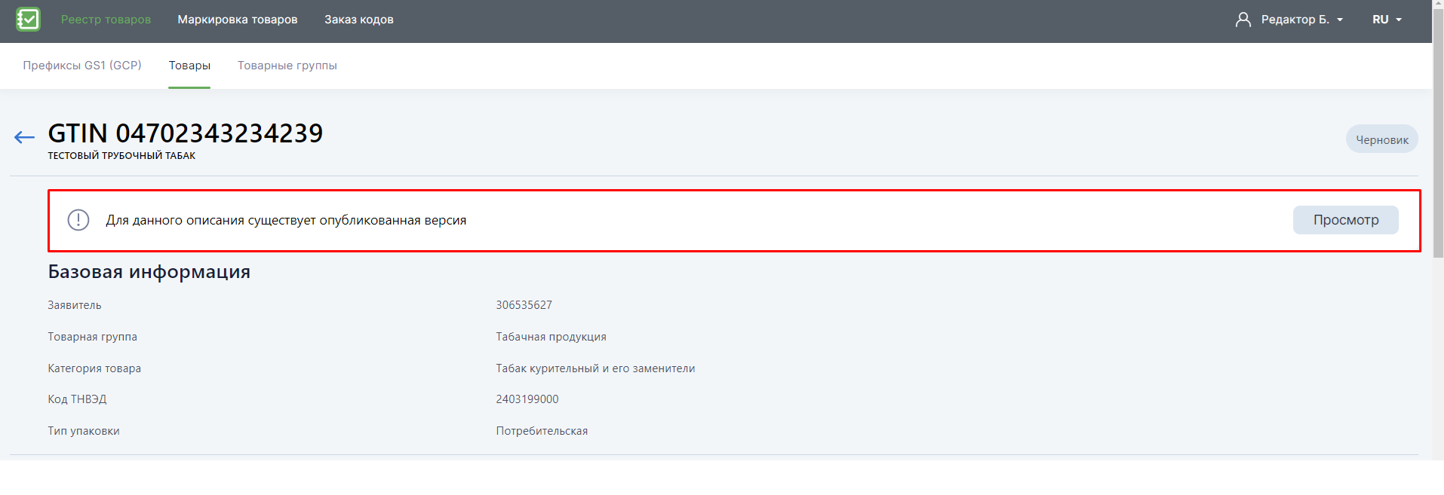Screen dimensions: 1444x495
Task: Open Заказ кодов section
Action: click(359, 20)
